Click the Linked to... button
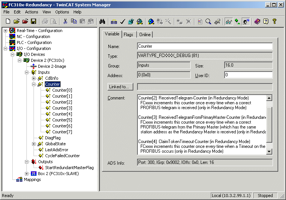The width and height of the screenshot is (286, 200). [120, 87]
